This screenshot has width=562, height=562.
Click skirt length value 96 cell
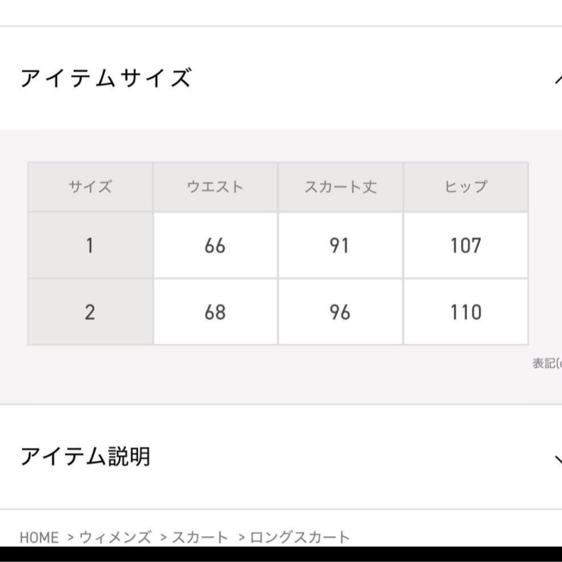pyautogui.click(x=340, y=312)
